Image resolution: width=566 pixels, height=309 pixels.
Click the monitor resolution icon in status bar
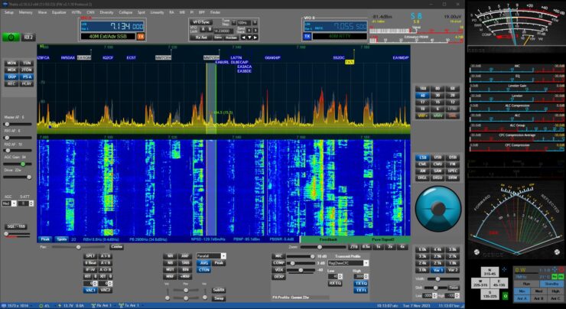pyautogui.click(x=4, y=306)
